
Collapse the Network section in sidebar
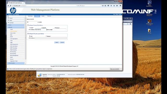16,27
